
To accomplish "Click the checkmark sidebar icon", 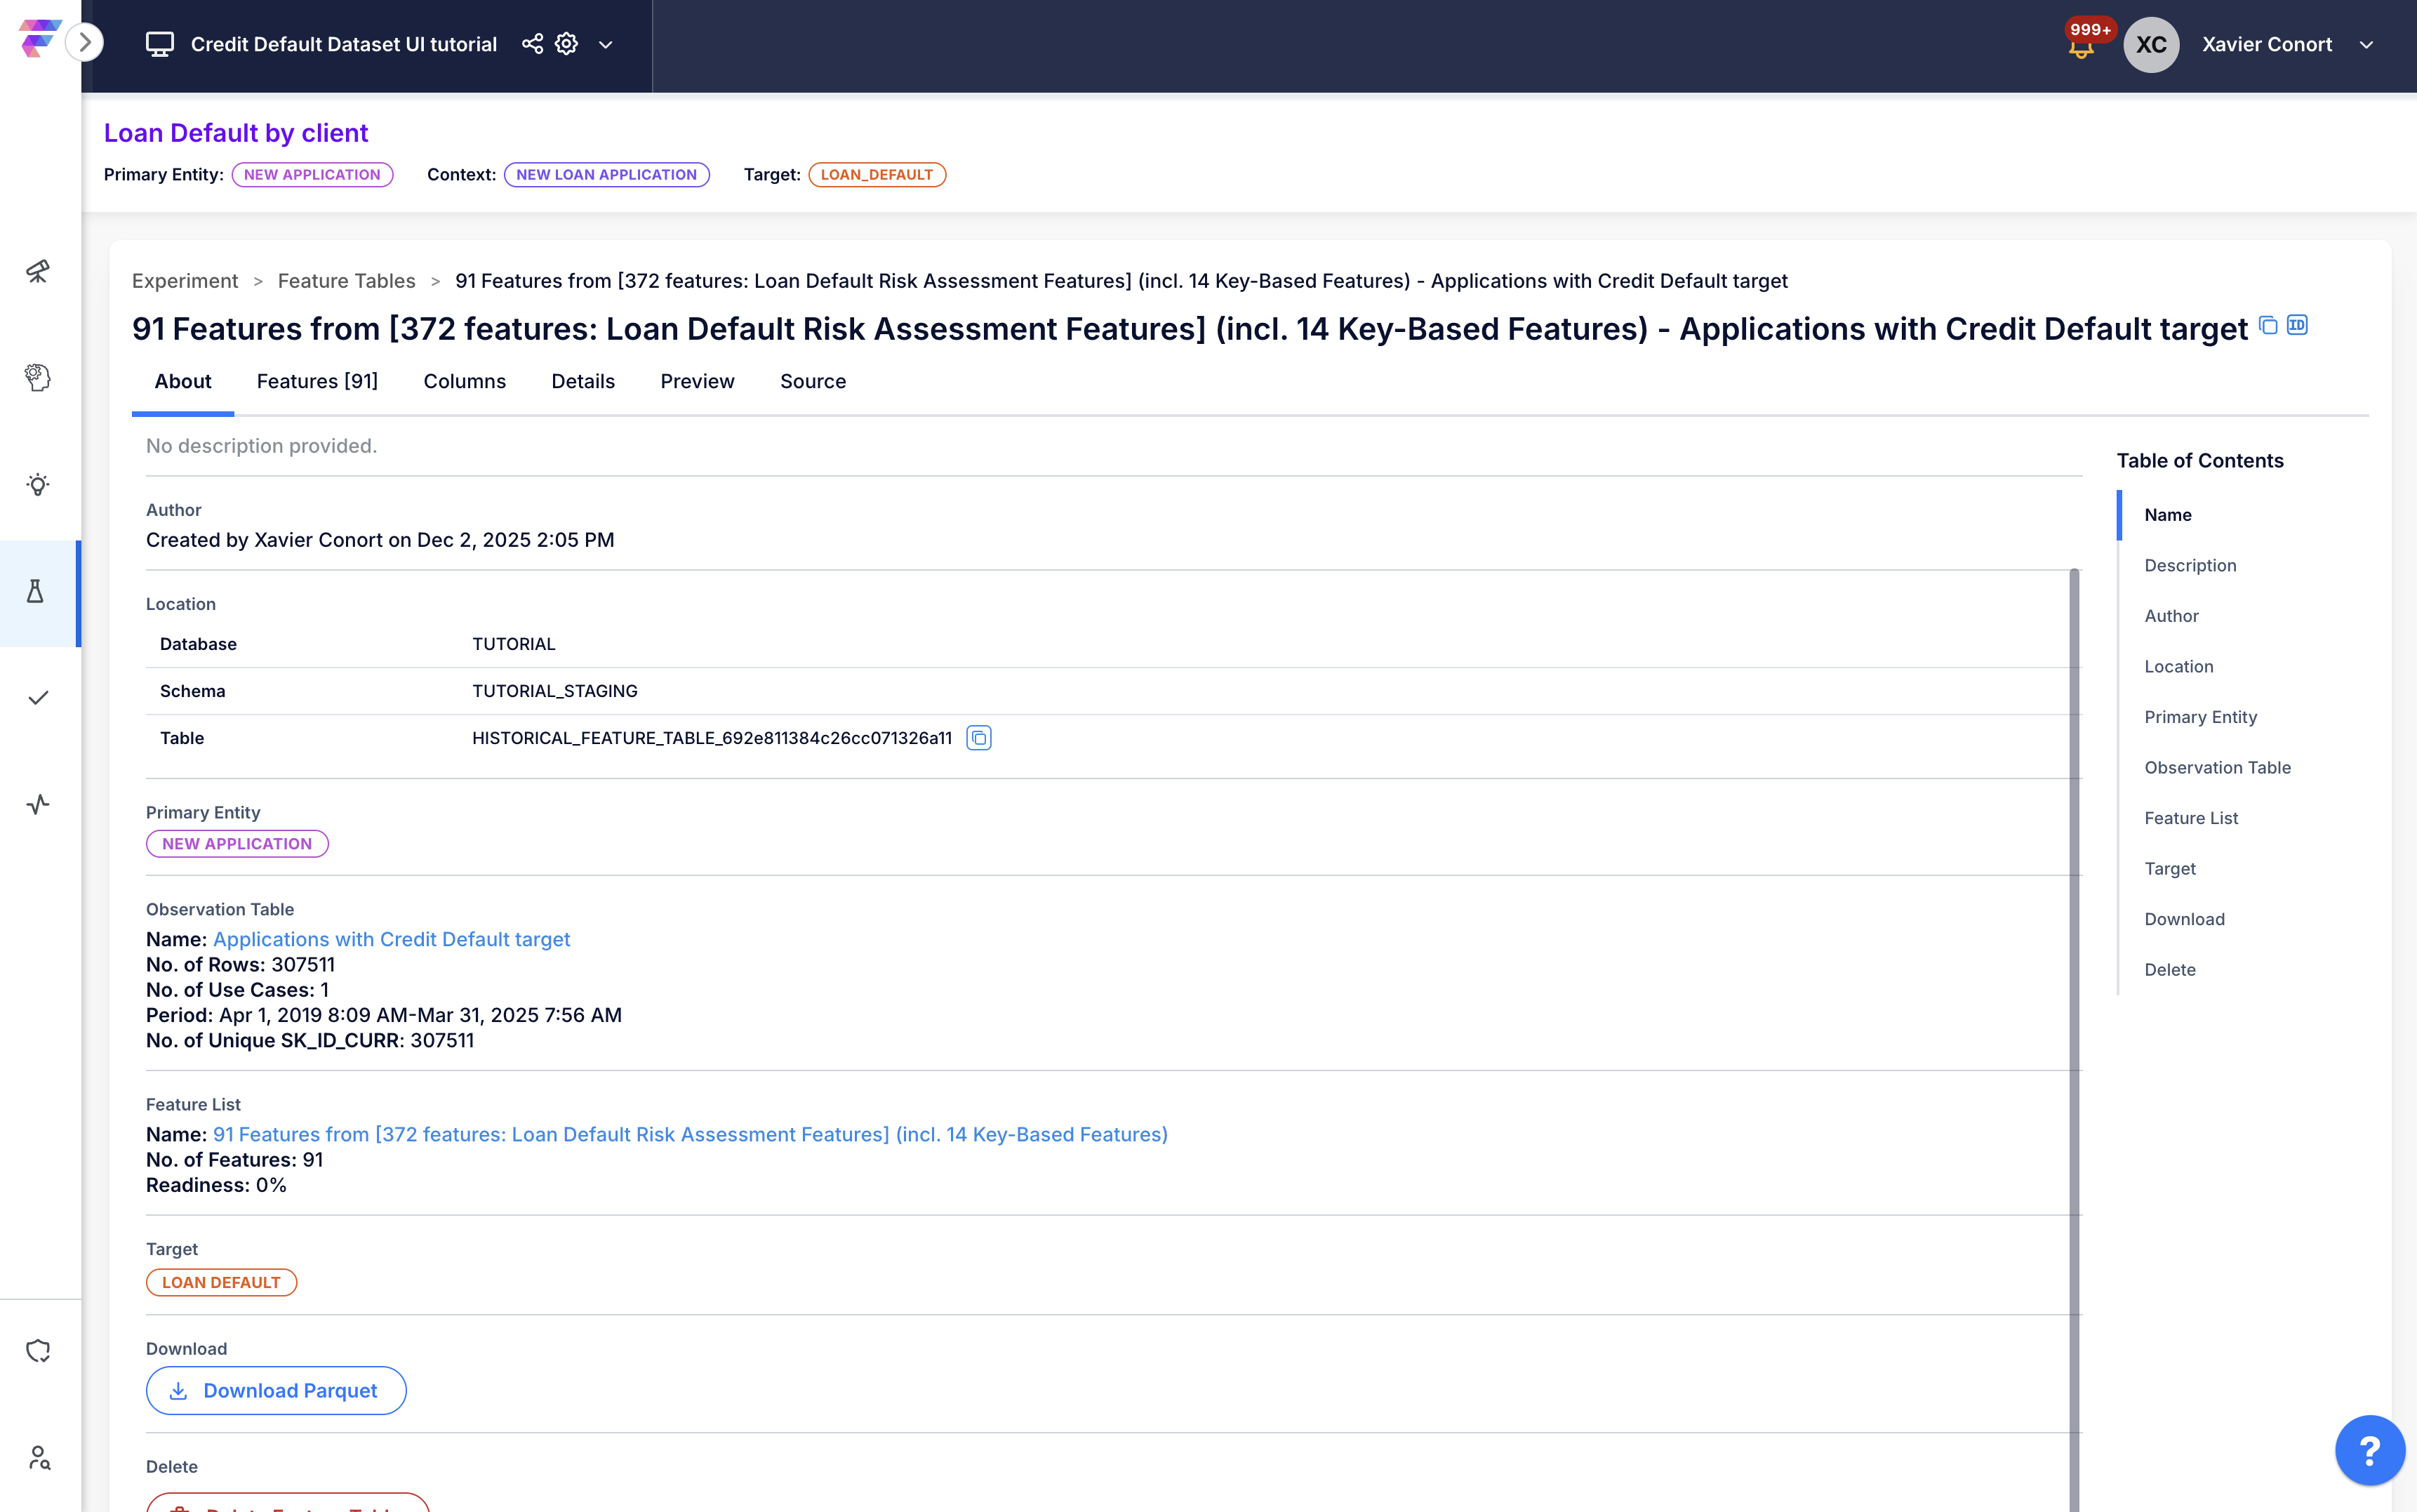I will (38, 698).
